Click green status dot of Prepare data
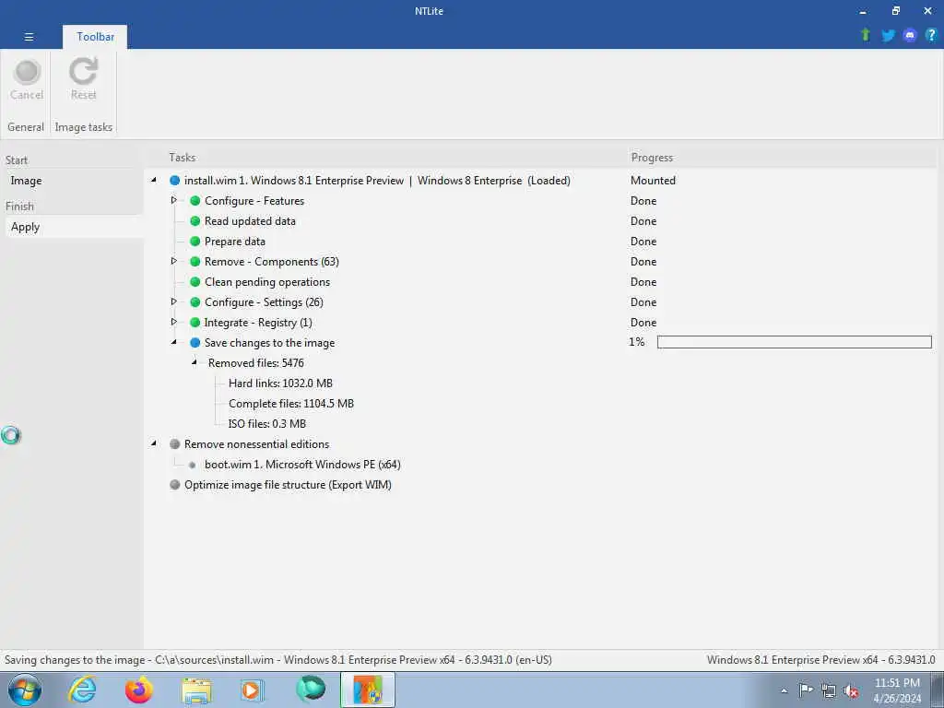This screenshot has height=708, width=944. click(195, 242)
